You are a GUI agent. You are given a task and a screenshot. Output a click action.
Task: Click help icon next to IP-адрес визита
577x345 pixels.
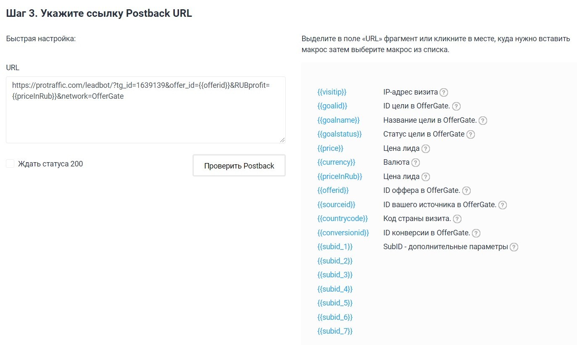click(x=444, y=92)
